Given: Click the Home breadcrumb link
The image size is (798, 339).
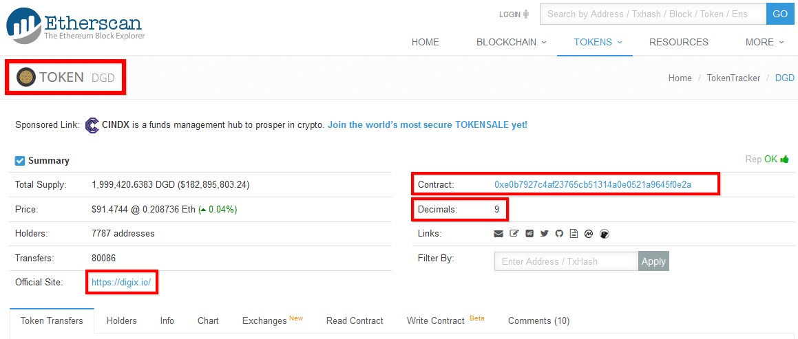Looking at the screenshot, I should 680,78.
